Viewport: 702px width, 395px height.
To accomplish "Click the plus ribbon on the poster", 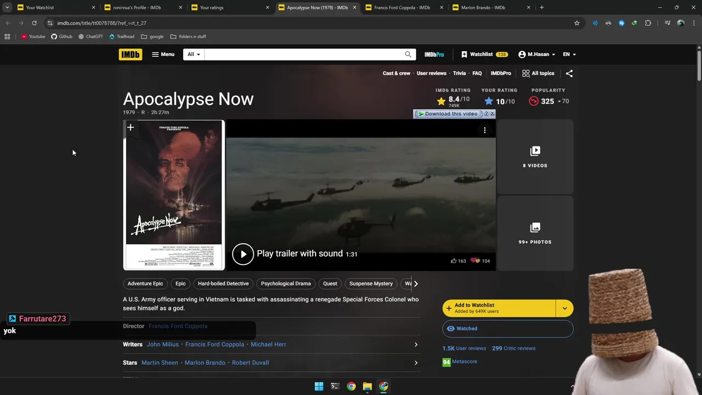I will (131, 128).
